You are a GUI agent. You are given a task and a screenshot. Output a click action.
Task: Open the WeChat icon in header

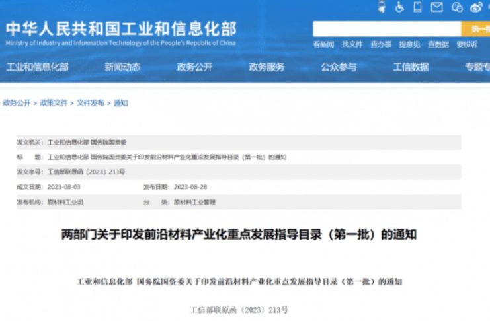pyautogui.click(x=457, y=7)
